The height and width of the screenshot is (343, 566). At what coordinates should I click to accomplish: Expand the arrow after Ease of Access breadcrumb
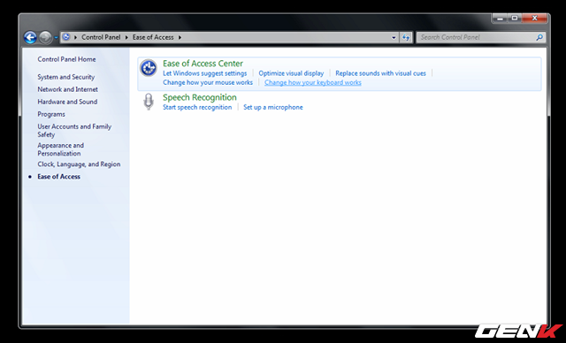tap(180, 37)
